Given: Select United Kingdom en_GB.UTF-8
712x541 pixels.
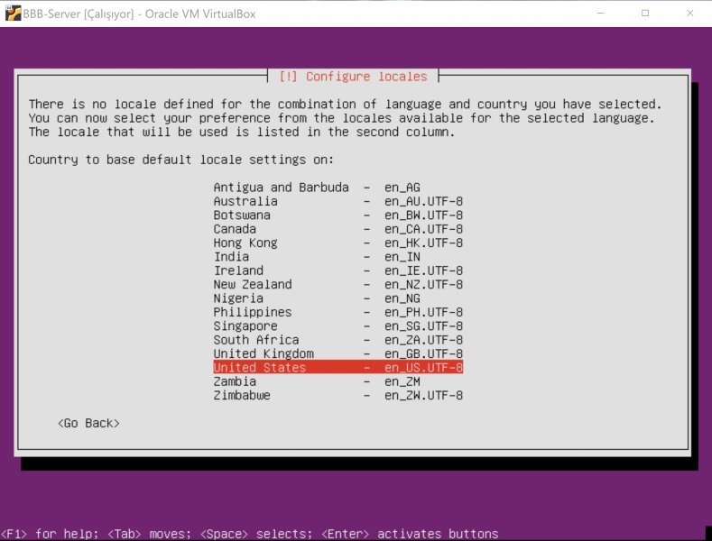Looking at the screenshot, I should [338, 353].
